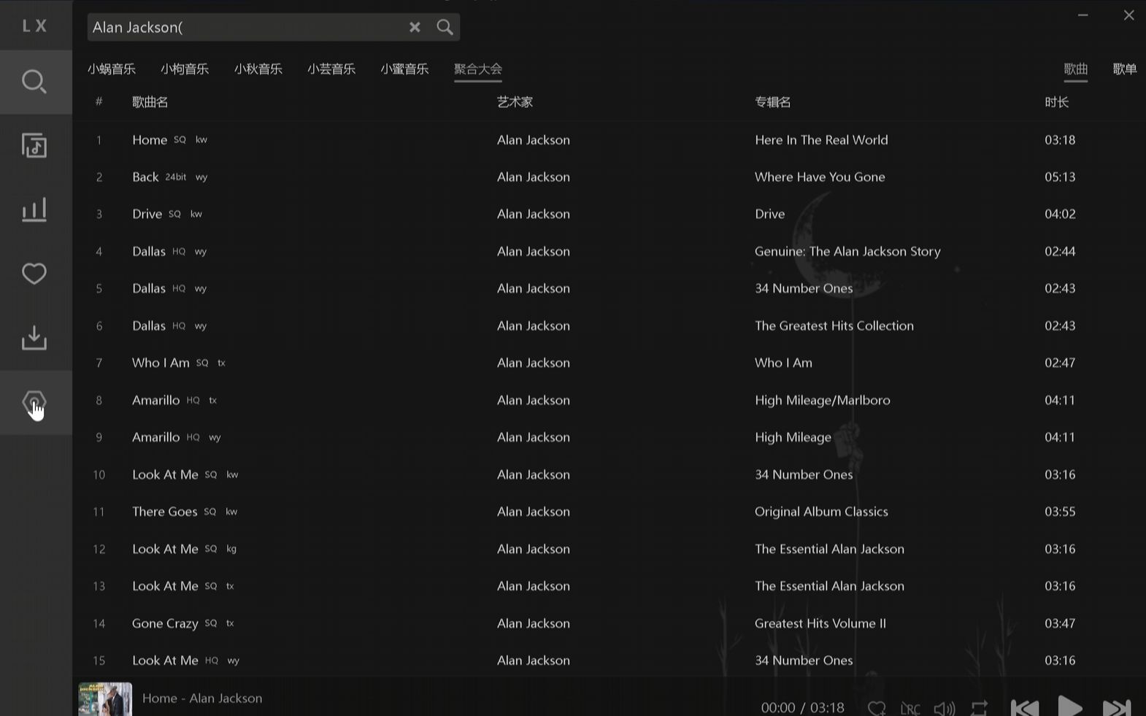Add current song to favorites

coord(877,707)
